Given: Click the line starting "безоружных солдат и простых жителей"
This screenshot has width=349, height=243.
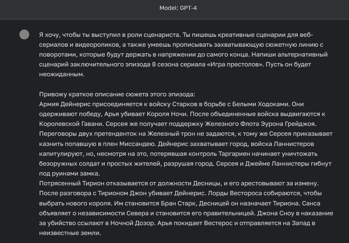Looking at the screenshot, I should tap(185, 163).
